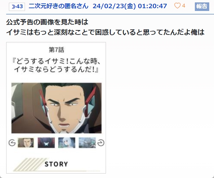Select the city mecha scene thumbnail
Viewport: 214px width, 178px height.
pos(87,143)
